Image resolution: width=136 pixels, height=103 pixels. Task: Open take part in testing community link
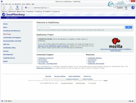53,46
